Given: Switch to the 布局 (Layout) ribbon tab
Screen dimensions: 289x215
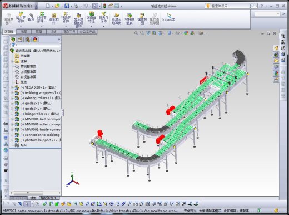Looking at the screenshot, I should coord(24,32).
